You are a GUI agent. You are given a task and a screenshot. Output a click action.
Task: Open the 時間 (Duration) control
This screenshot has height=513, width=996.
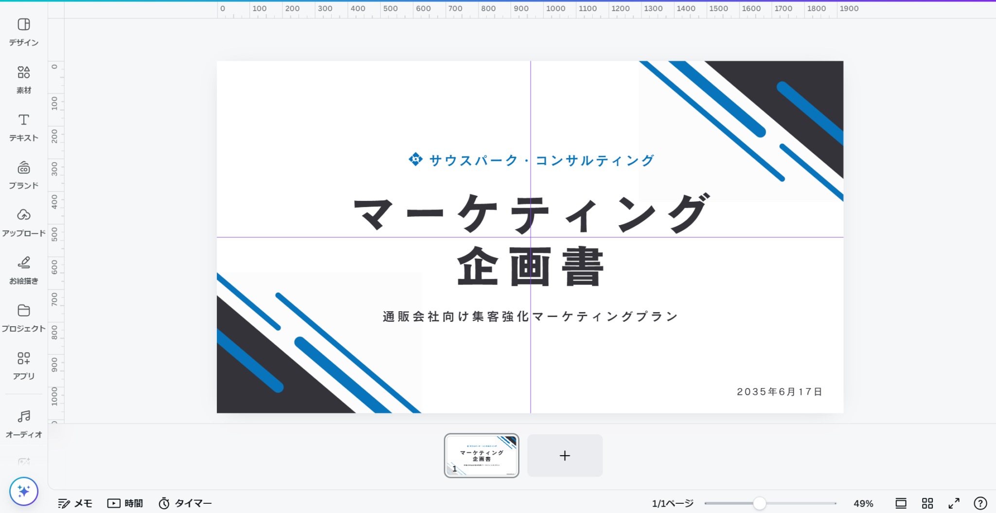125,503
